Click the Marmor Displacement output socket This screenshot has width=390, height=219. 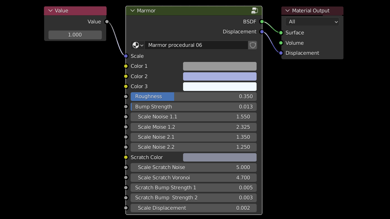tap(262, 32)
